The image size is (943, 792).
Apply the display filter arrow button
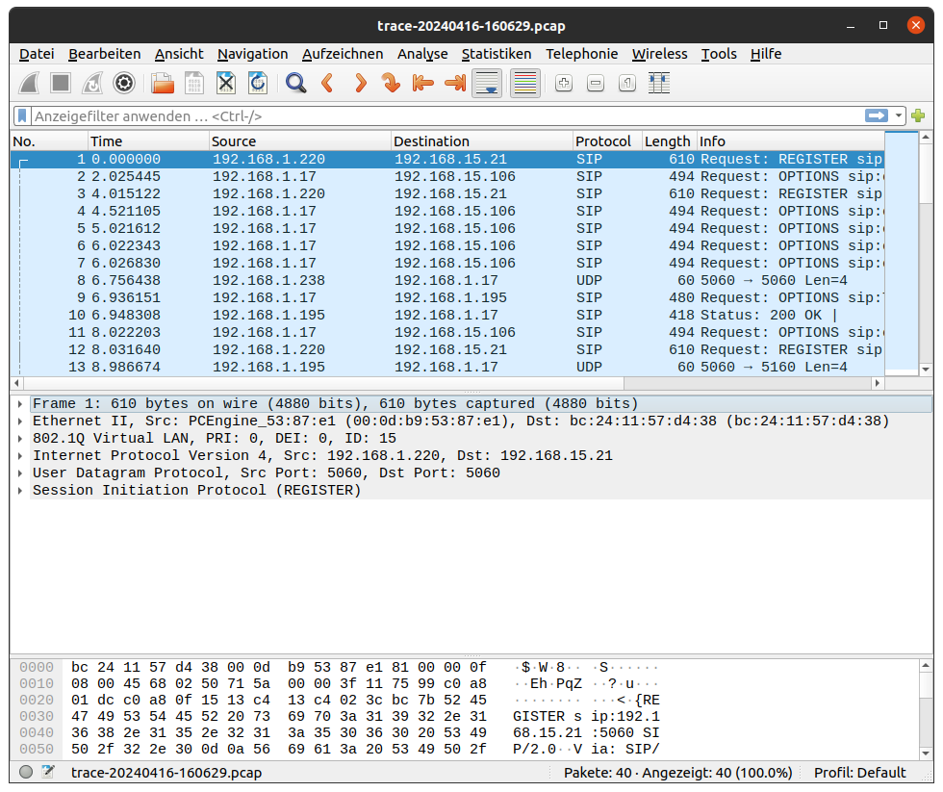[x=877, y=115]
